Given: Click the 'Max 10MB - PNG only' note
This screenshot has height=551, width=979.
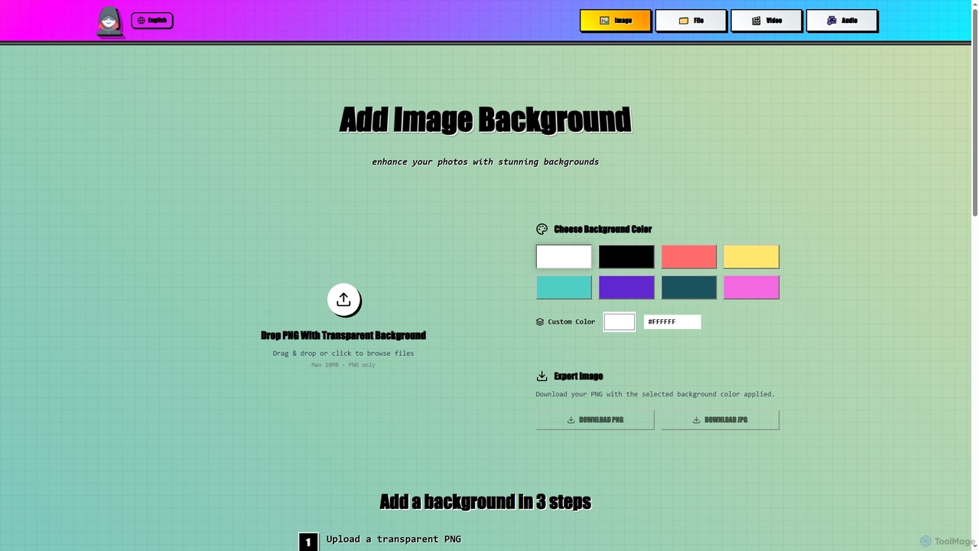Looking at the screenshot, I should click(x=343, y=365).
